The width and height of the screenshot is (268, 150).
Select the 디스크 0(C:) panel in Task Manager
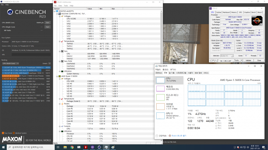click(x=169, y=97)
